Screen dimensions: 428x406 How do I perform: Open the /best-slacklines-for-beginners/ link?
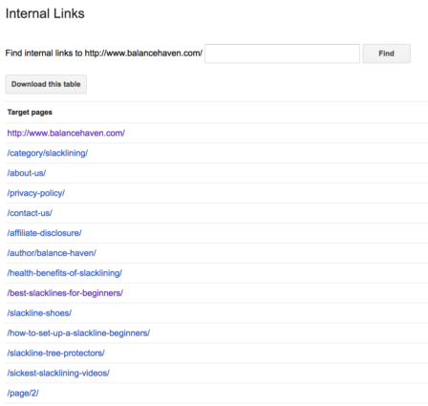pyautogui.click(x=65, y=293)
